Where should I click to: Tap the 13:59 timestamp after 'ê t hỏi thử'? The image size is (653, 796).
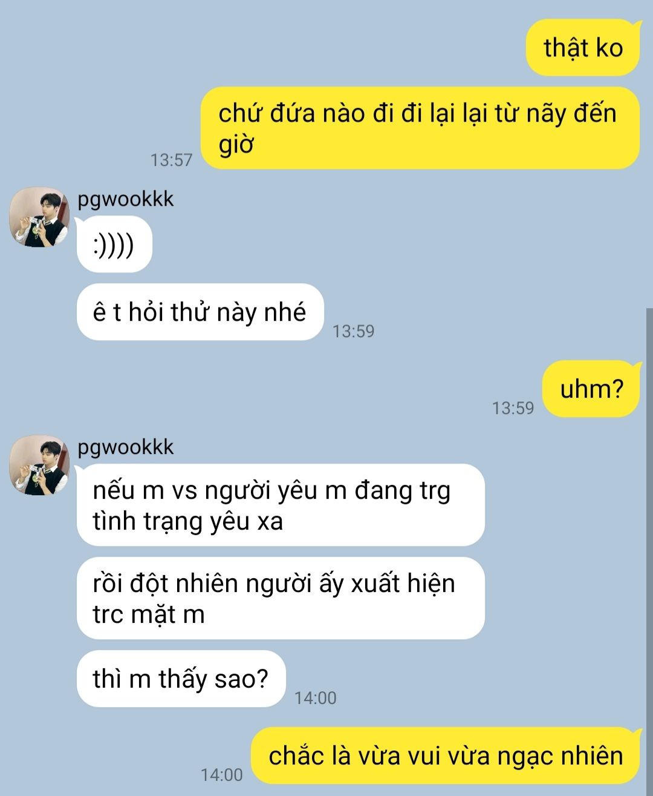pyautogui.click(x=353, y=331)
